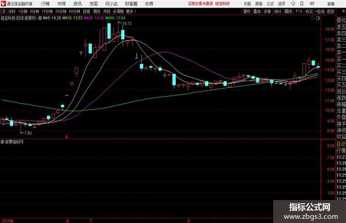
Task: Open the mobile phone icon in title bar
Action: tap(302, 4)
